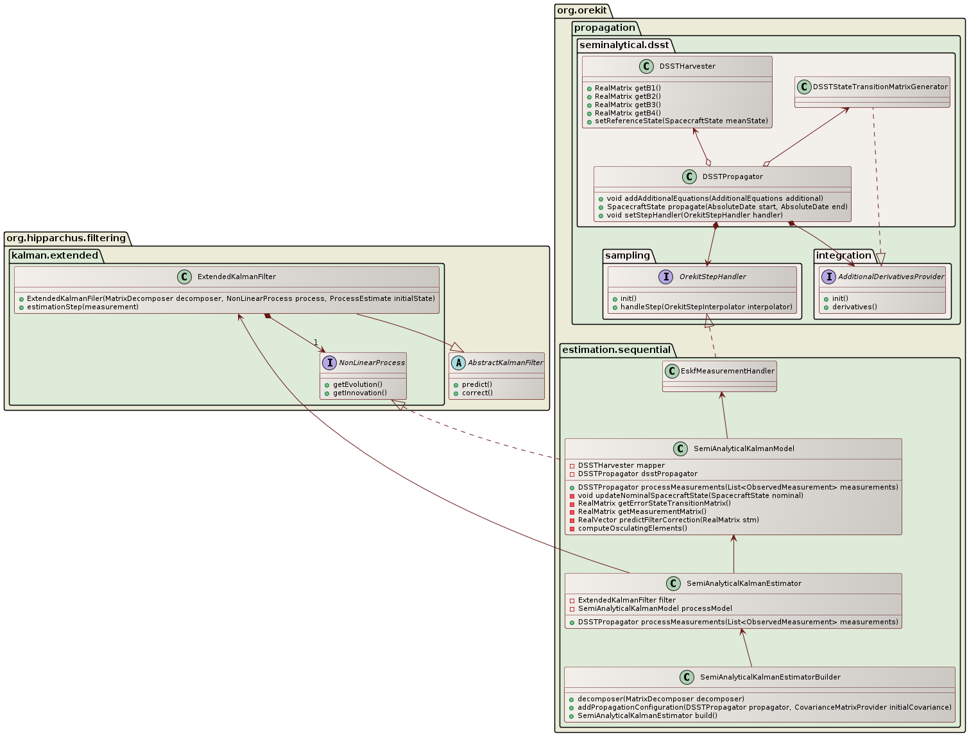The width and height of the screenshot is (969, 736).
Task: Select the NonLinearProcess interface icon
Action: coord(330,363)
